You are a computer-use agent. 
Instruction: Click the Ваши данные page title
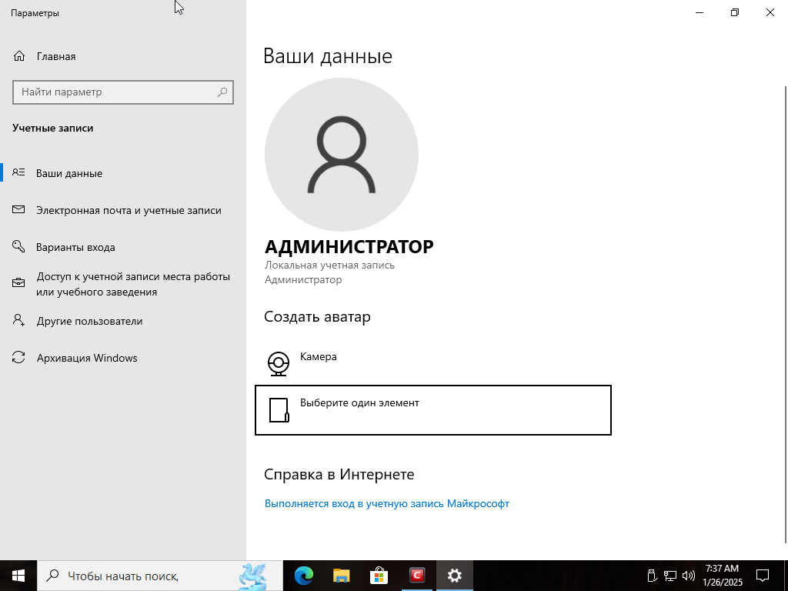(x=328, y=55)
